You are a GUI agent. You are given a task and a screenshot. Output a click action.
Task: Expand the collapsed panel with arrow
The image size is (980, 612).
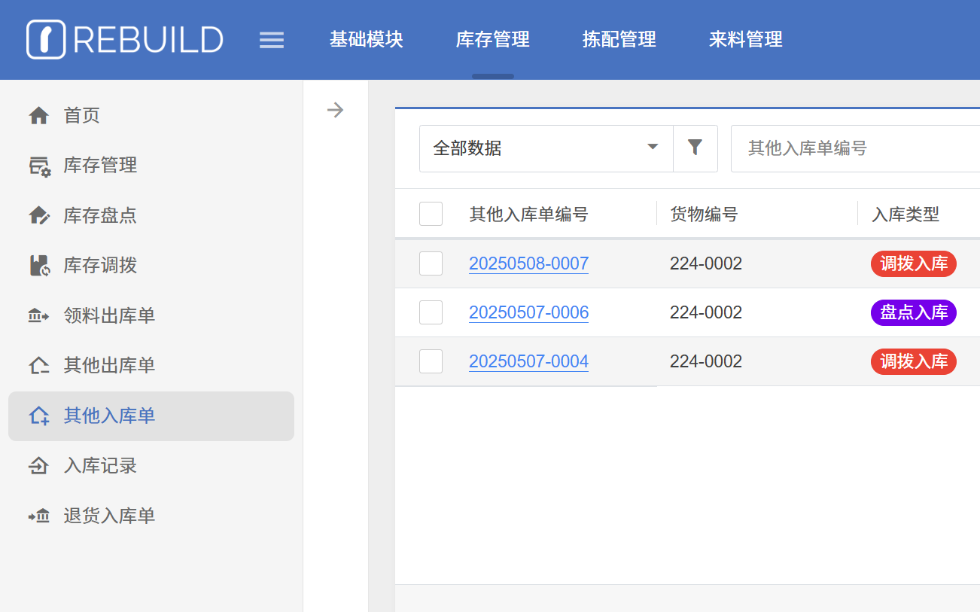point(335,111)
